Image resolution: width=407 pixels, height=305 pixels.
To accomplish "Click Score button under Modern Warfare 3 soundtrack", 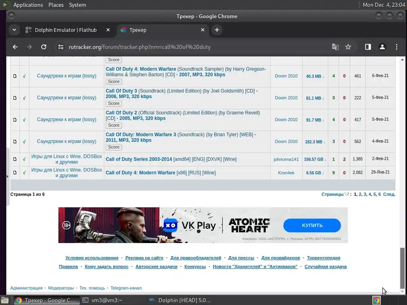I will [x=114, y=147].
